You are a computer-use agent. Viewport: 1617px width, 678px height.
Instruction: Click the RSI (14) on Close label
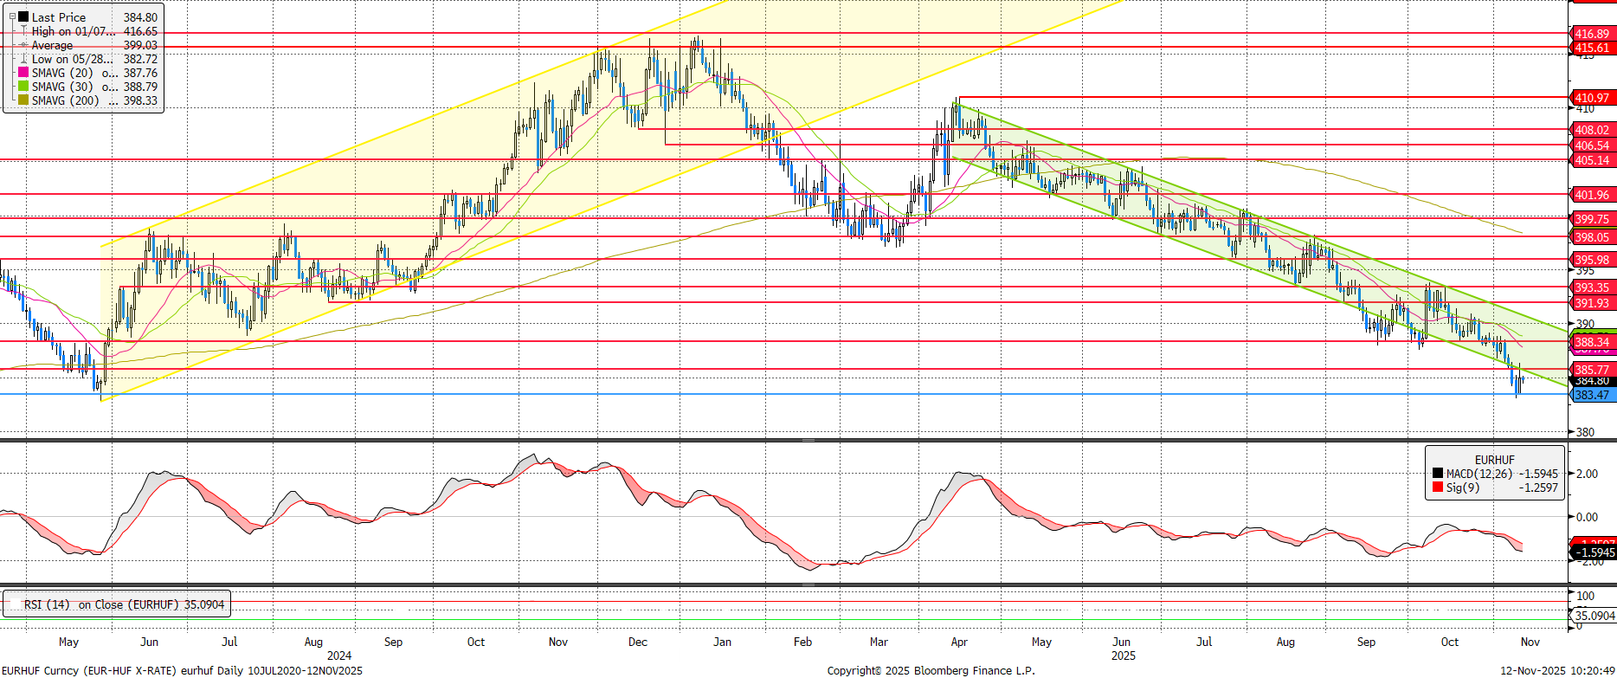click(x=123, y=604)
